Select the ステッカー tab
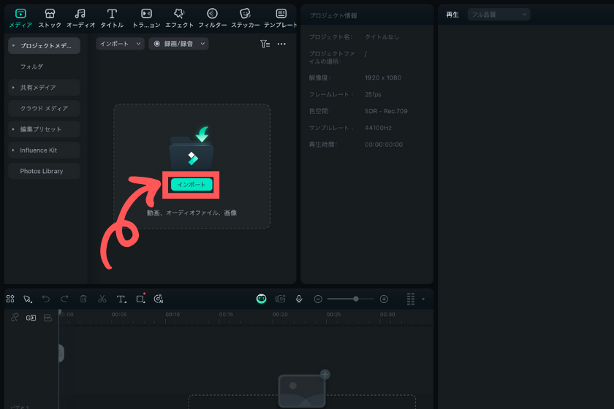This screenshot has height=409, width=614. (x=245, y=18)
